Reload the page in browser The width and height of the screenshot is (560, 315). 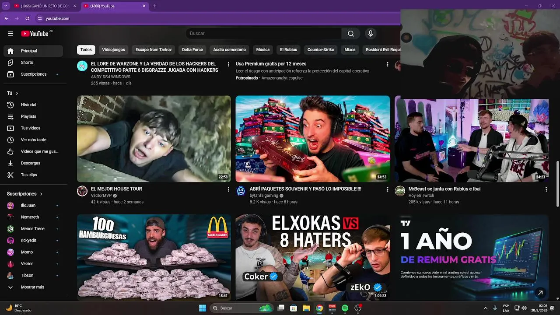(x=27, y=18)
